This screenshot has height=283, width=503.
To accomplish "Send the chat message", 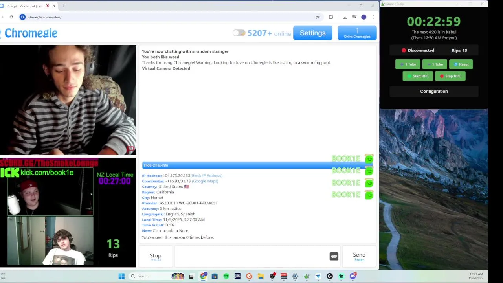I will point(359,256).
